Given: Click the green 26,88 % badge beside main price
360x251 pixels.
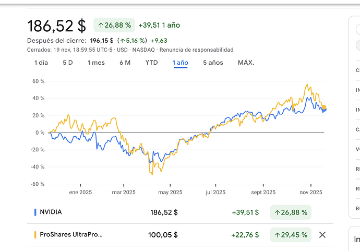Looking at the screenshot, I should [114, 25].
